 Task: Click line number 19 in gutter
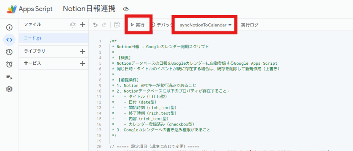click(x=99, y=141)
